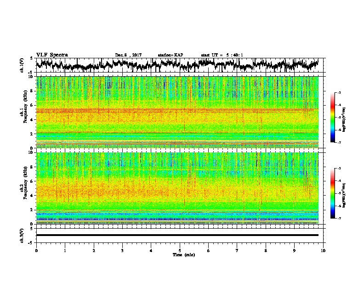This screenshot has height=281, width=364.
Task: Click the "10" kHz tick of ch.2 spectrogram
Action: coord(32,152)
